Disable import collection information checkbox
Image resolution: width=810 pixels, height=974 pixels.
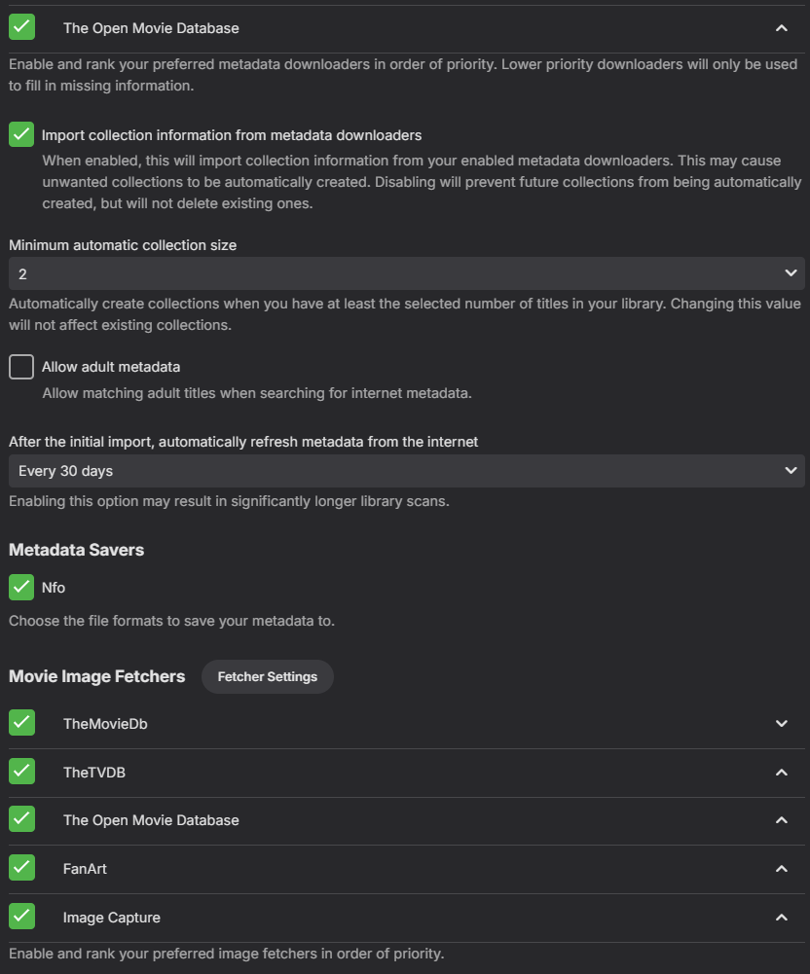point(21,134)
